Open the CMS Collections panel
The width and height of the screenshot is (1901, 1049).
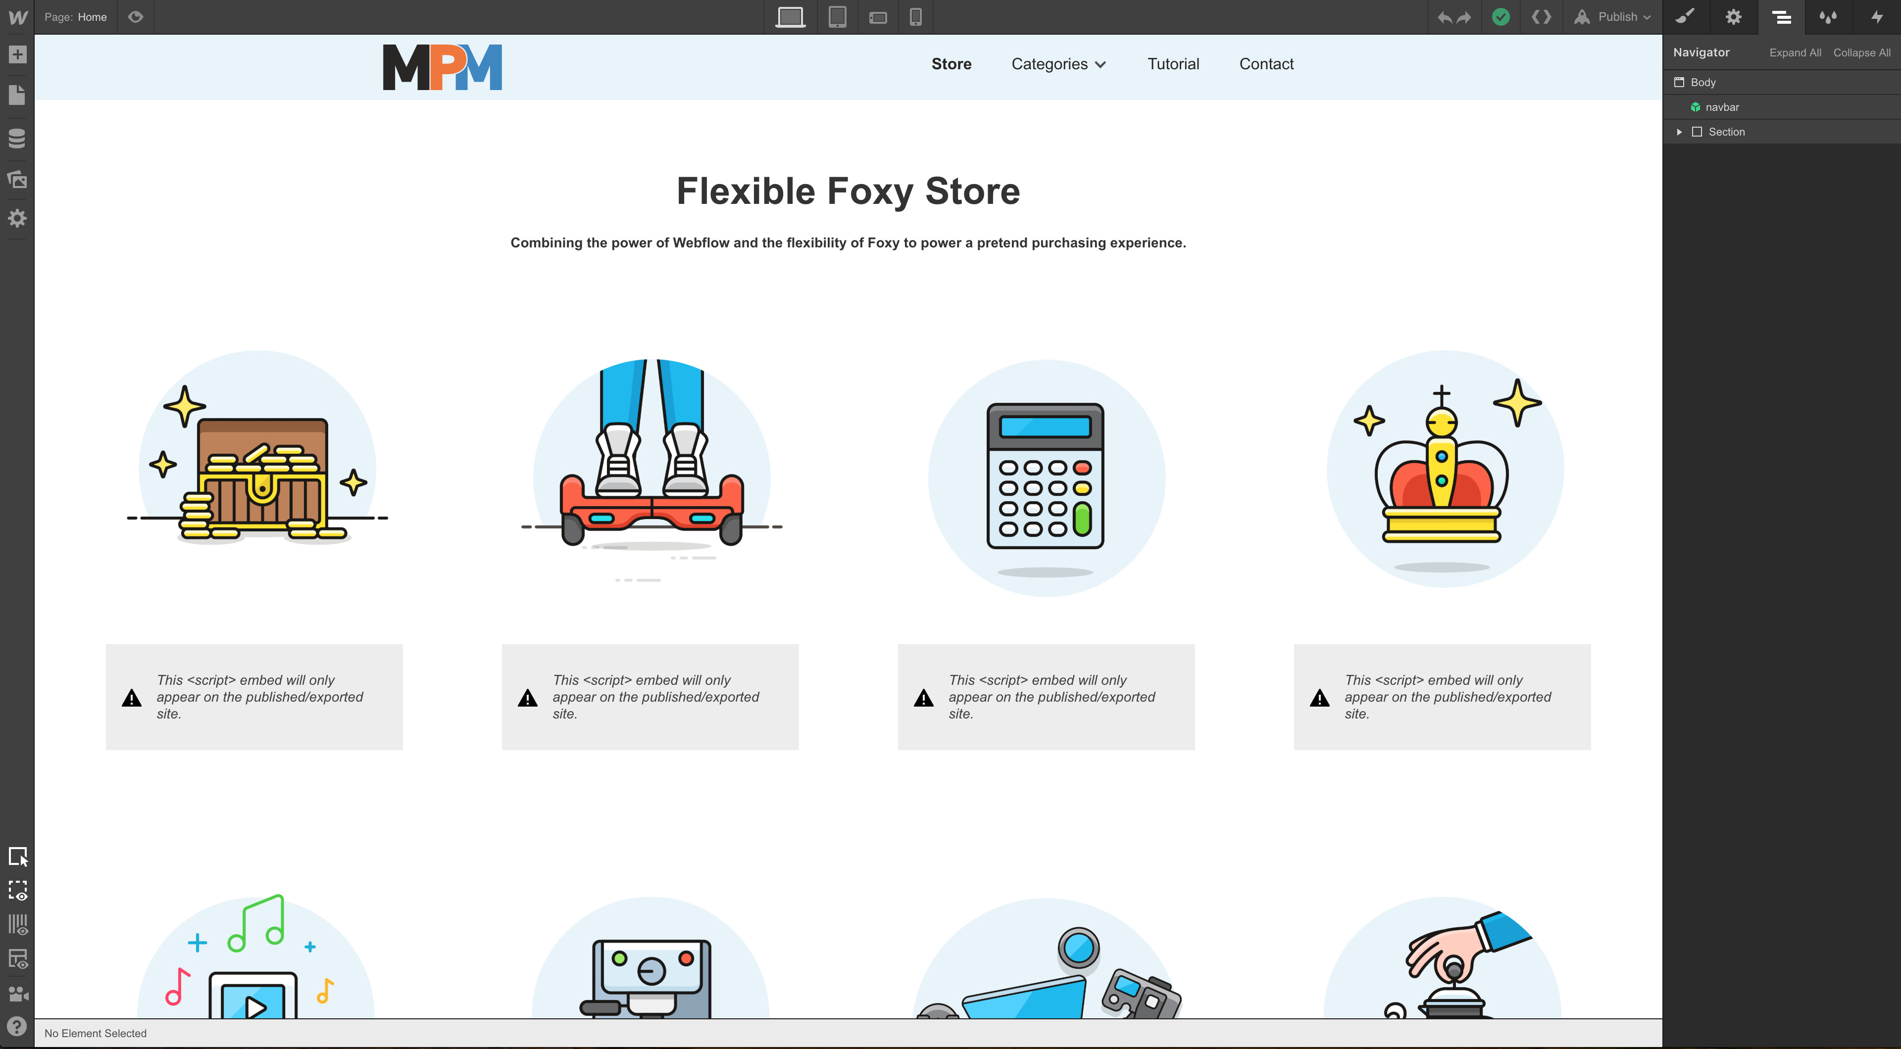17,138
